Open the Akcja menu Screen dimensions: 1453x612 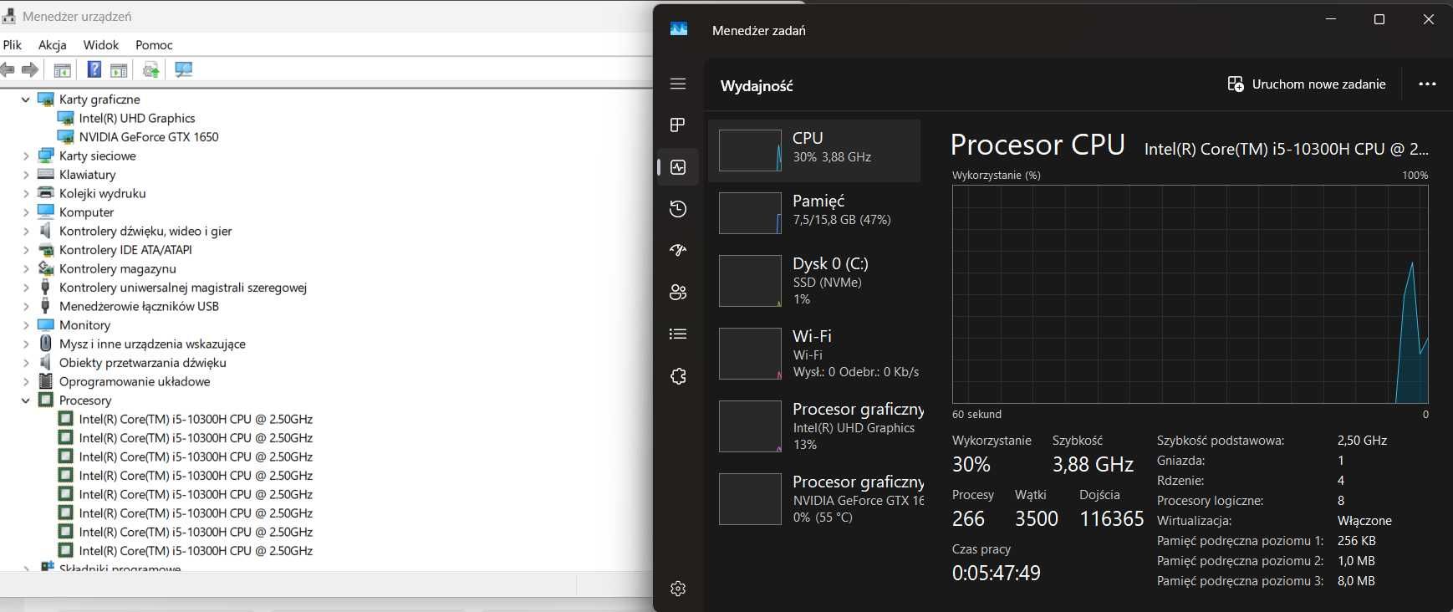(53, 44)
